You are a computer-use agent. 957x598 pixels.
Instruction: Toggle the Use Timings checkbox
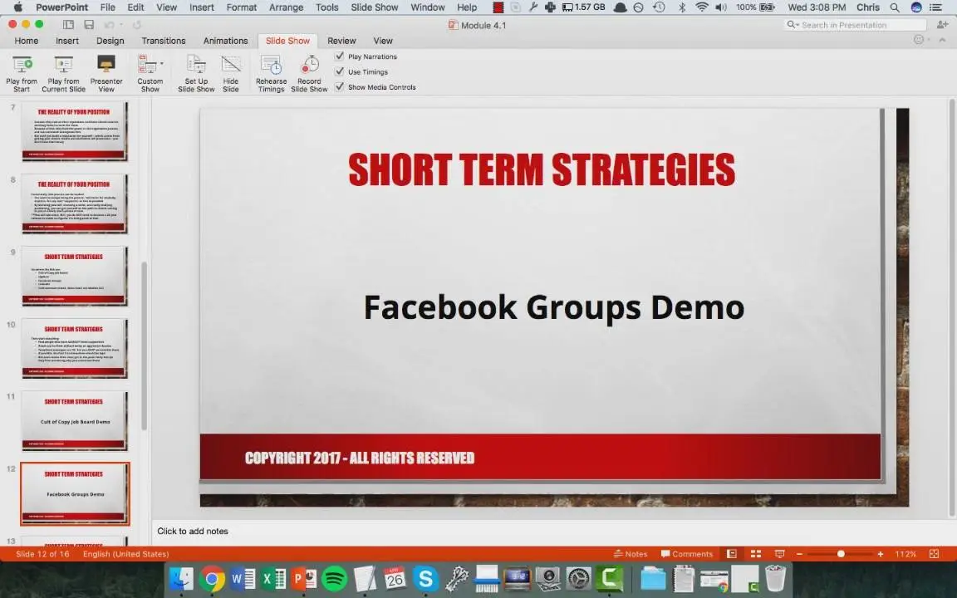pyautogui.click(x=340, y=71)
